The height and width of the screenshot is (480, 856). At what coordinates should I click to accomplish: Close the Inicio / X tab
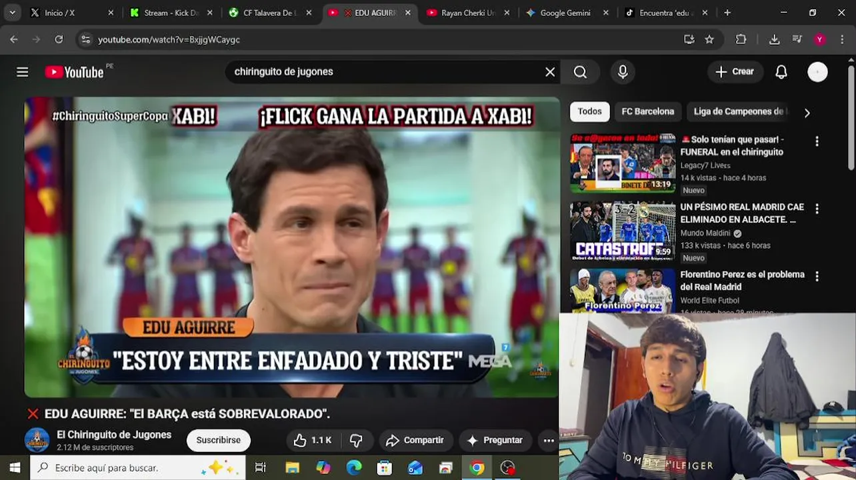click(x=111, y=13)
